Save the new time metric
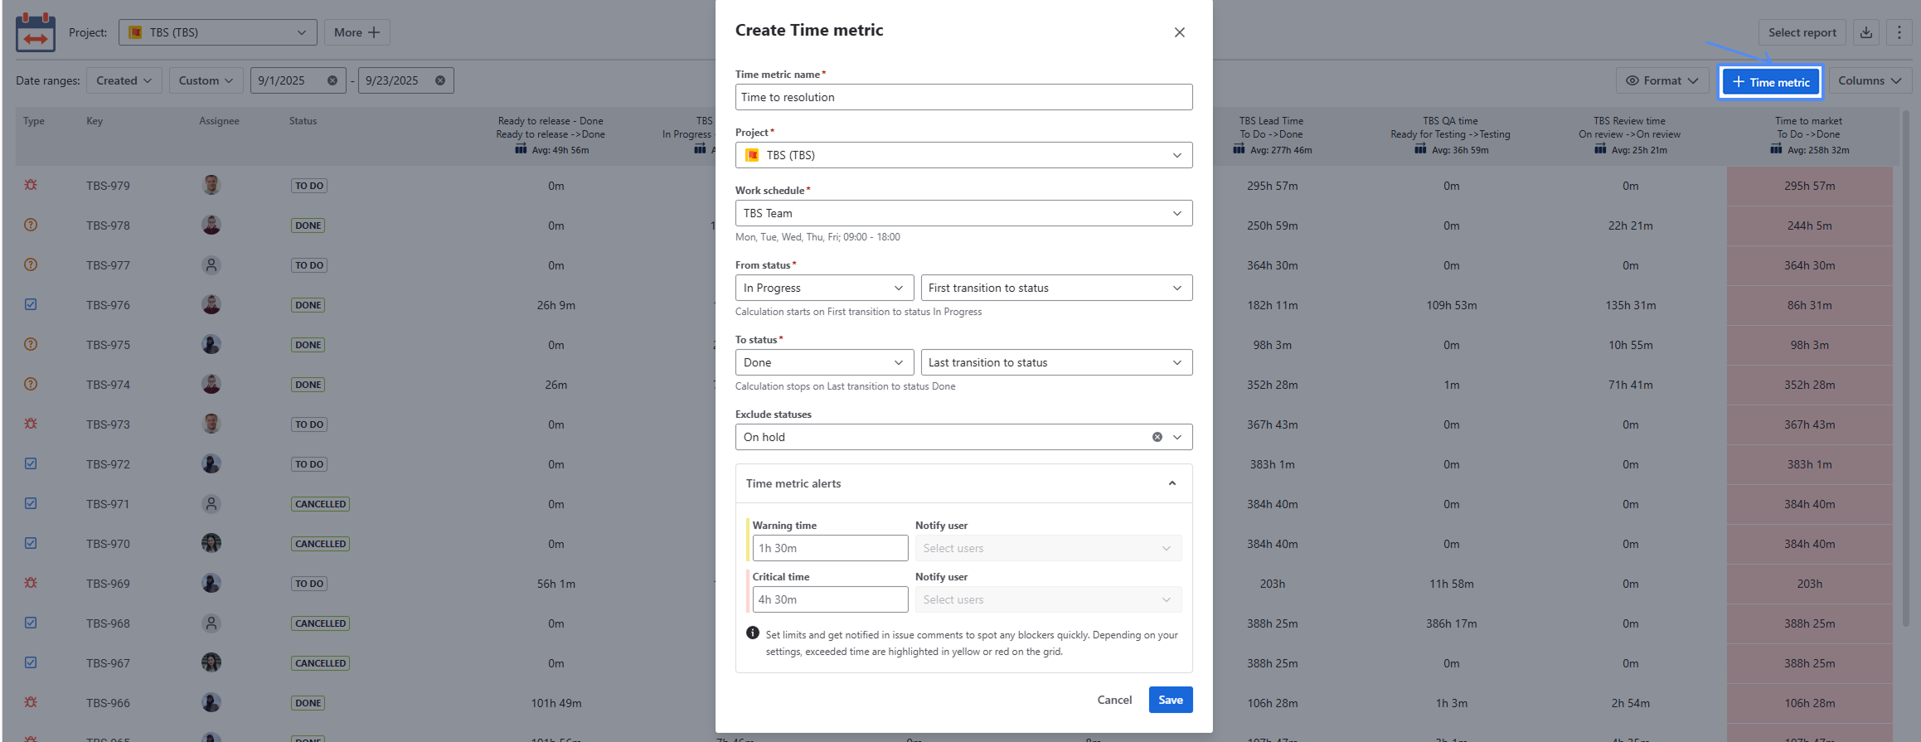 click(1170, 700)
